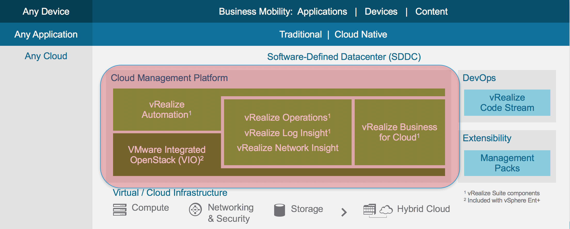The image size is (570, 229).
Task: Click the VMware Integrated OpenStack (VIO) block
Action: 167,155
